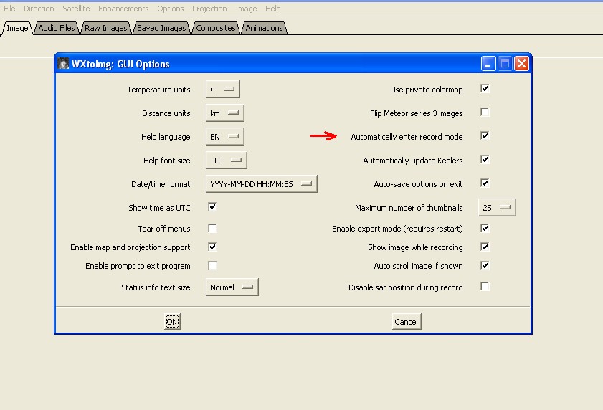Switch to the Image tab
Screen dimensions: 603x410
coord(17,28)
